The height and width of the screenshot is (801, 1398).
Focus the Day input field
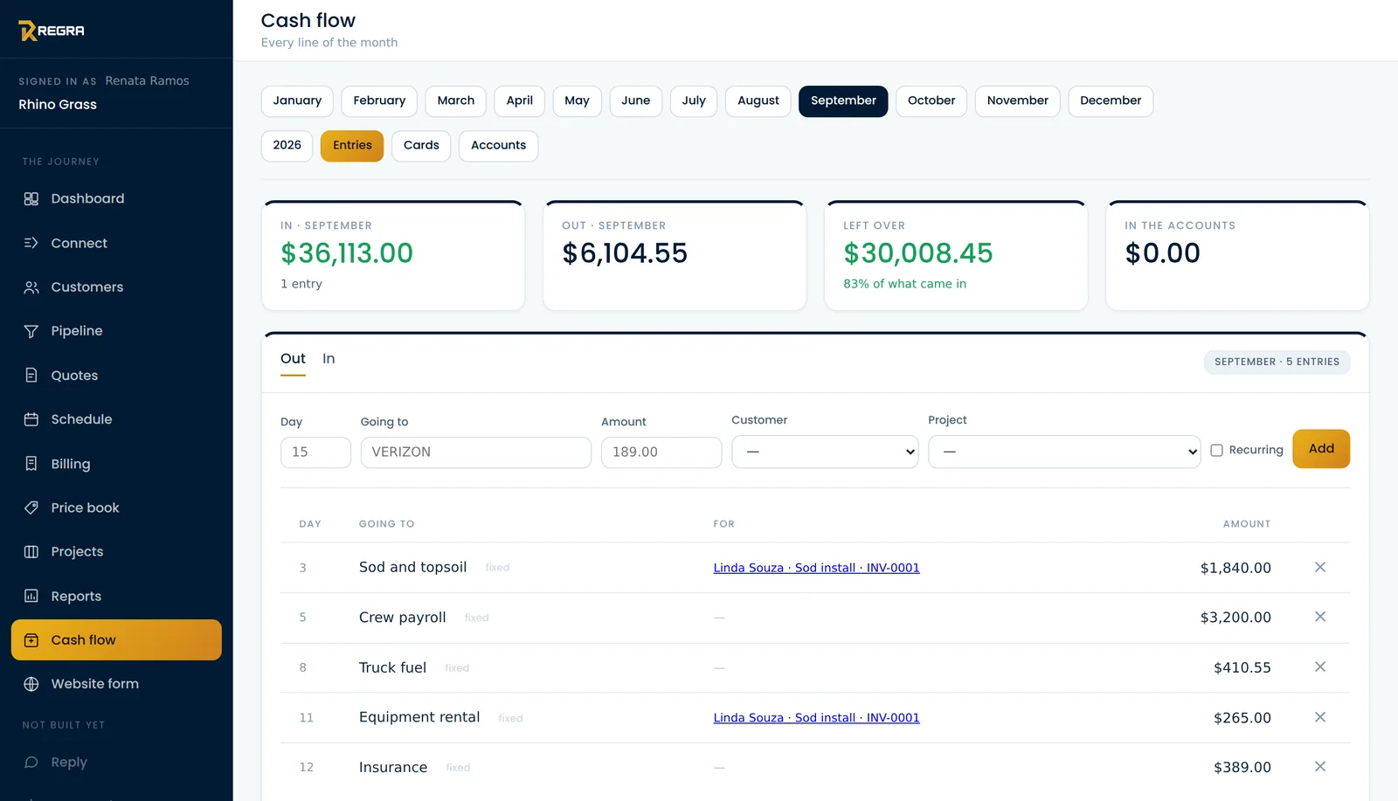(315, 452)
